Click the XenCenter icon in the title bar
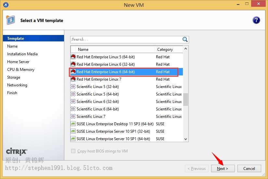The height and width of the screenshot is (179, 268). click(x=6, y=5)
